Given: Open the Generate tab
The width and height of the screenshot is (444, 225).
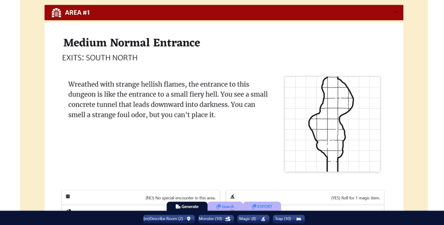Looking at the screenshot, I should 187,207.
